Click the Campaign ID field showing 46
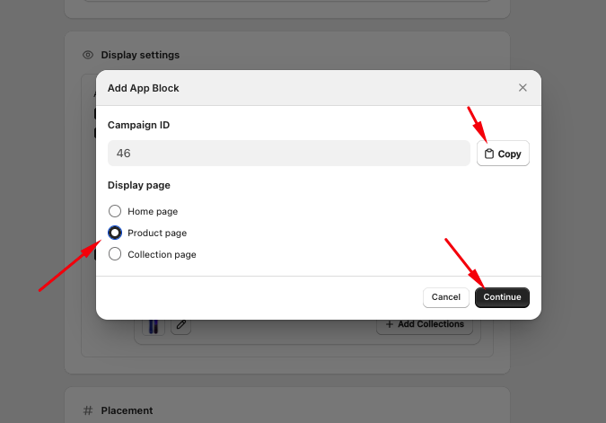 [x=289, y=153]
